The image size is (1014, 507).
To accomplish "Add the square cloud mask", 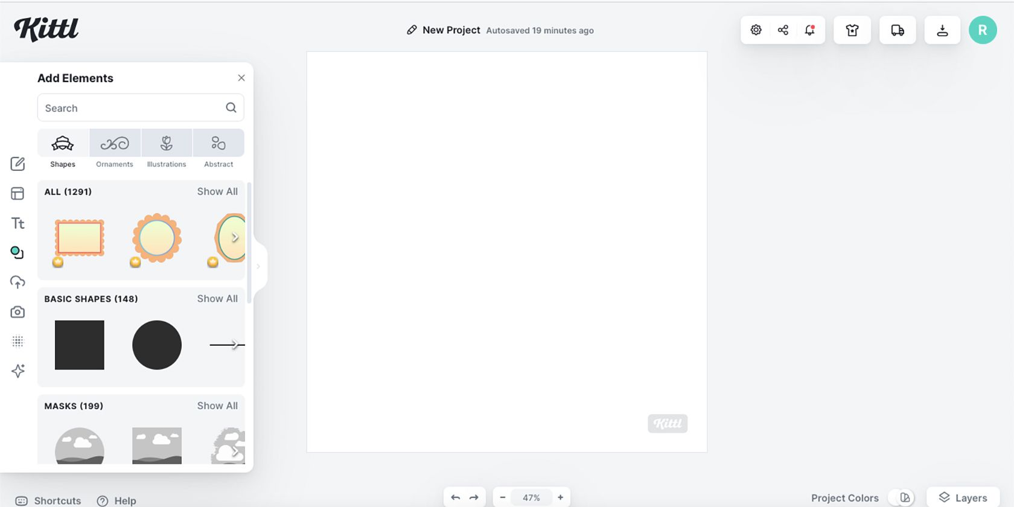I will pos(157,446).
